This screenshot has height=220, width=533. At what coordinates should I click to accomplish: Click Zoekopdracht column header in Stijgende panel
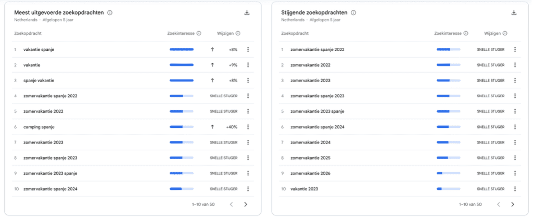coord(295,33)
